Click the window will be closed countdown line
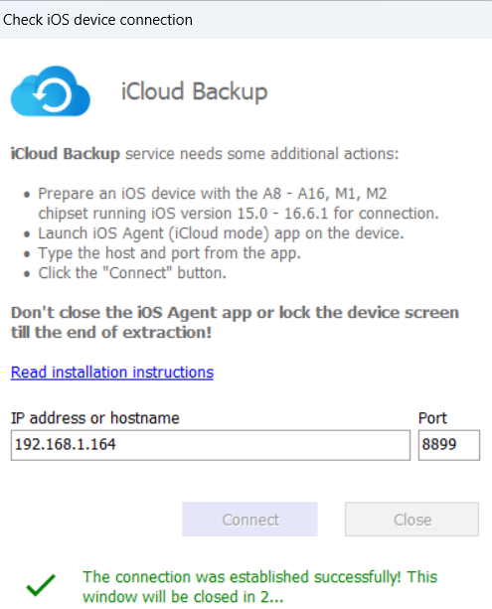This screenshot has width=492, height=609. pos(183,596)
